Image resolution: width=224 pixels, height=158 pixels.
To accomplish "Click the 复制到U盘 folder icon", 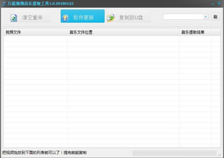I will point(111,18).
